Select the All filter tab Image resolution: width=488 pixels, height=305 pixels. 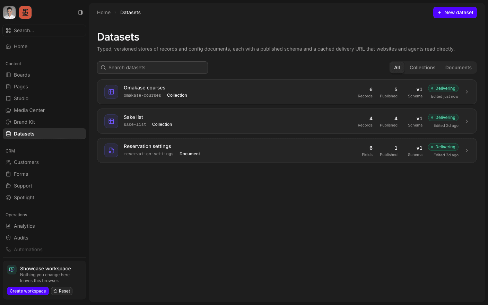pyautogui.click(x=397, y=68)
